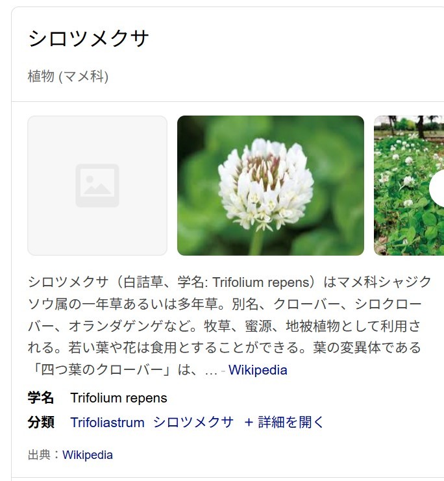This screenshot has height=481, width=444.
Task: Advance the image carousel with the round arrow
Action: pos(437,190)
